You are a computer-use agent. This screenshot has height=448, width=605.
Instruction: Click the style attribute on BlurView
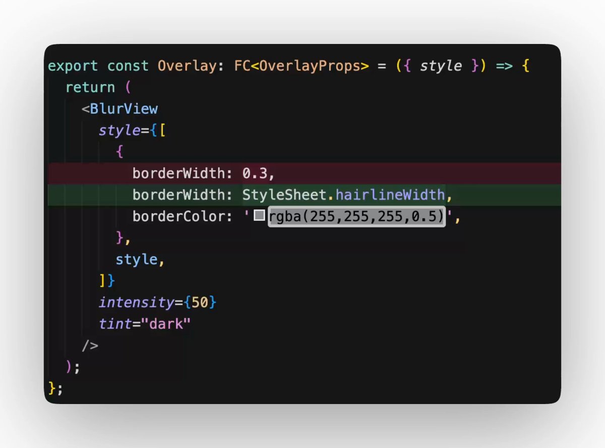point(119,130)
